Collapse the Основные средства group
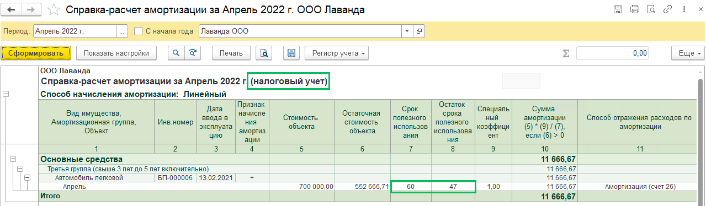Screen dimensions: 706x206 tap(13, 159)
